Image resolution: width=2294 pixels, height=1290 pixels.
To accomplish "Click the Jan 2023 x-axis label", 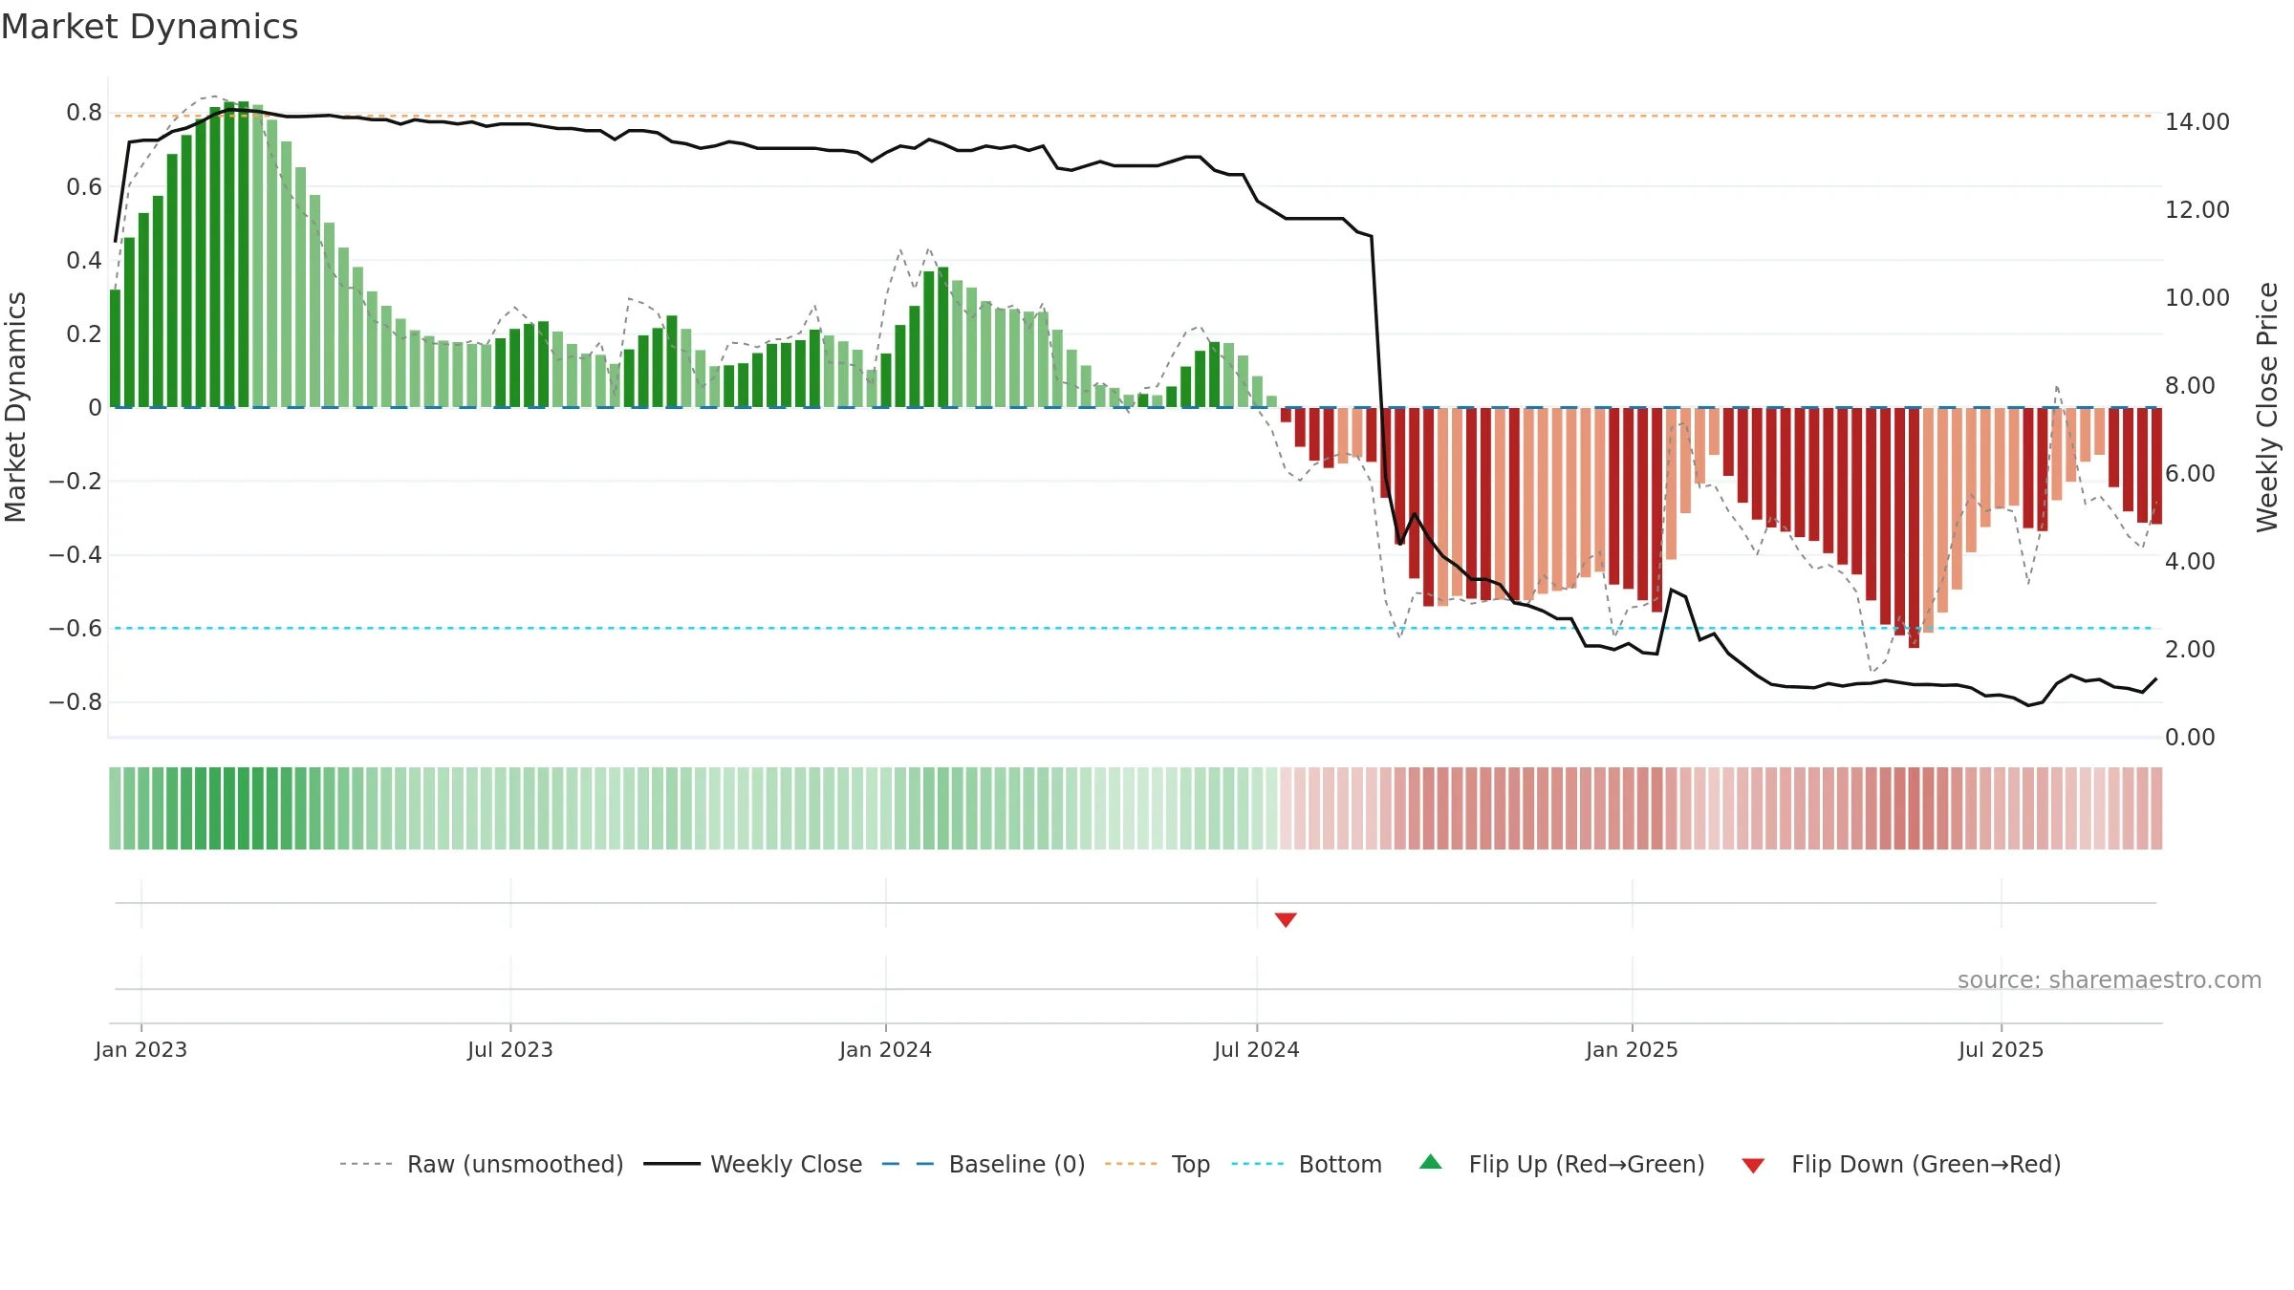I will (x=141, y=1049).
